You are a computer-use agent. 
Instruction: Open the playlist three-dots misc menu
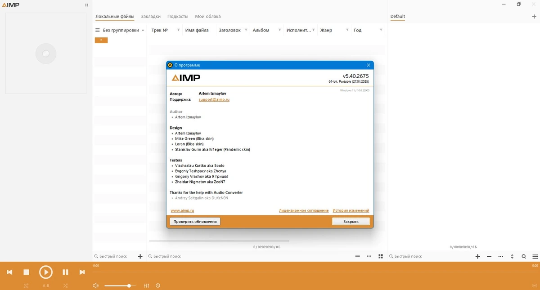[x=501, y=256]
